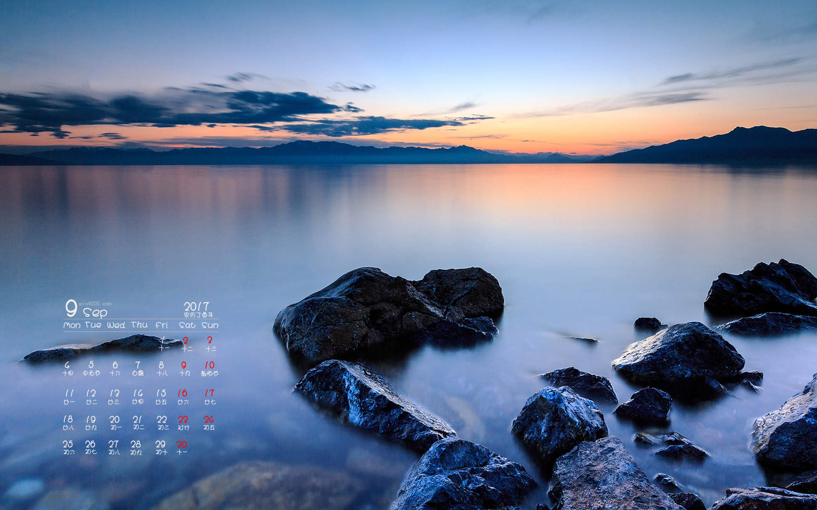Click the 2017 year label
Screen dimensions: 817x510
pyautogui.click(x=196, y=306)
